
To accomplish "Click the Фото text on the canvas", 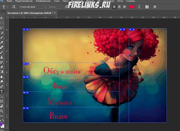I will coord(60,86).
